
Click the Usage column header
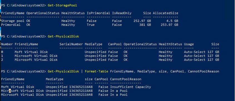tap(189, 44)
